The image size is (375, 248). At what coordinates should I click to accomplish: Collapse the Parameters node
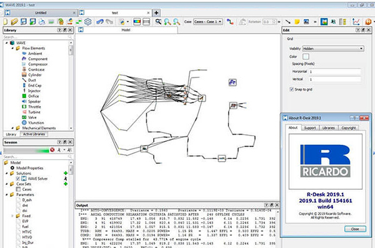click(7, 194)
